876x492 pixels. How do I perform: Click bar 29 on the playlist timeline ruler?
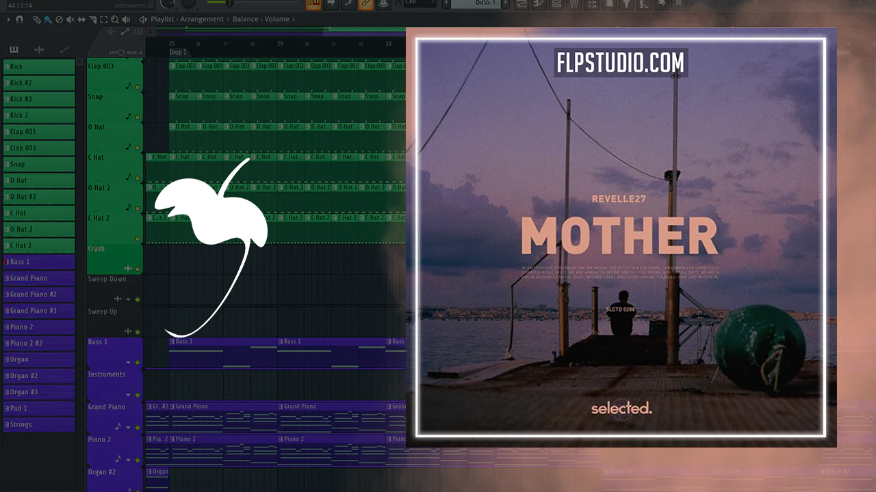(x=280, y=44)
